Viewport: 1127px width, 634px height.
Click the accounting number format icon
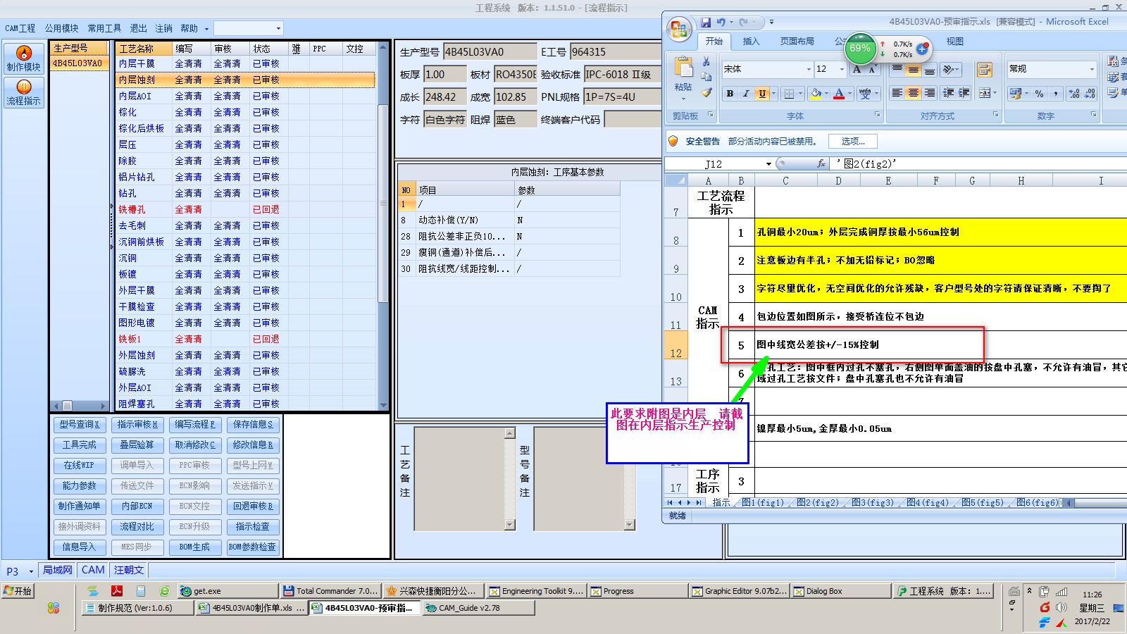click(1015, 94)
